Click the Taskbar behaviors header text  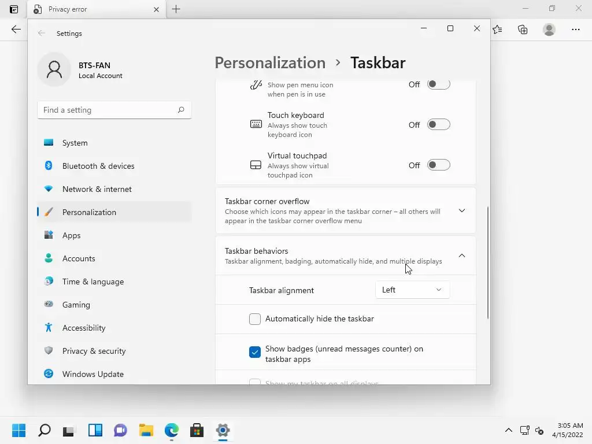click(256, 251)
